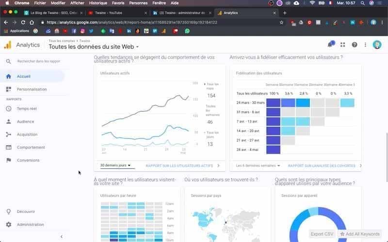Open the Acquisition reports section
This screenshot has height=242, width=388.
click(x=27, y=135)
